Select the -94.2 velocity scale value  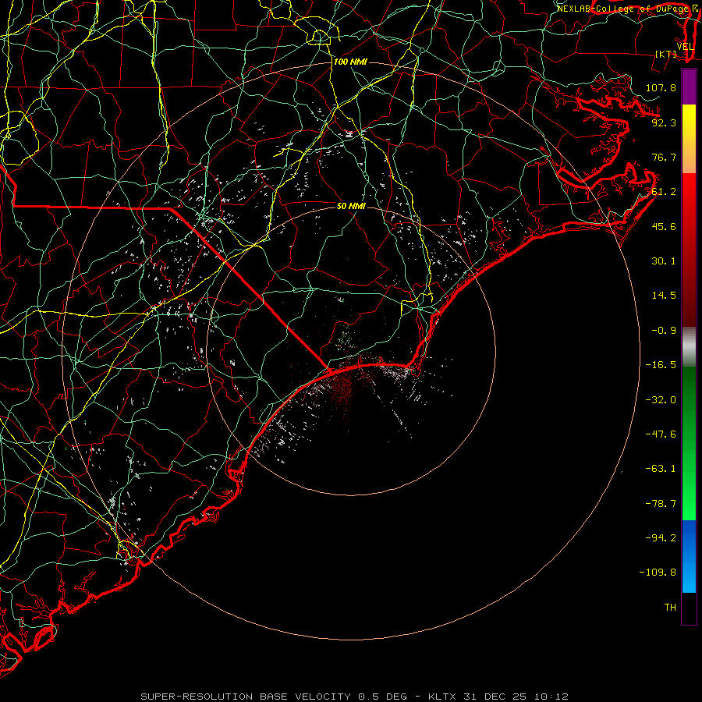661,538
